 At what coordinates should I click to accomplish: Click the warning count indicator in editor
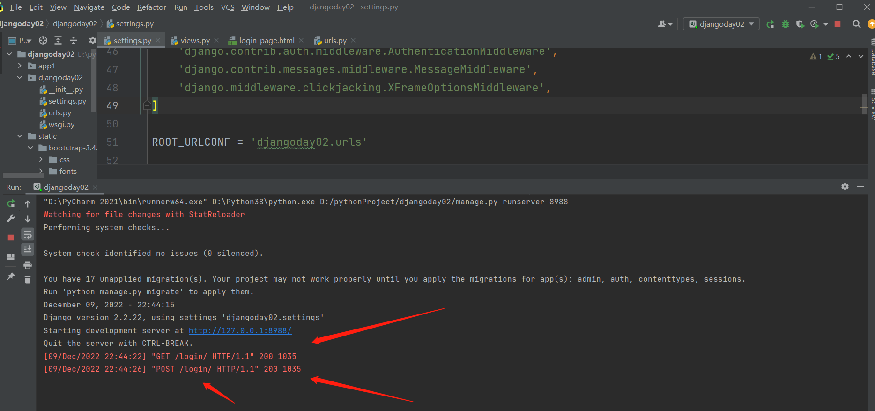(x=816, y=57)
